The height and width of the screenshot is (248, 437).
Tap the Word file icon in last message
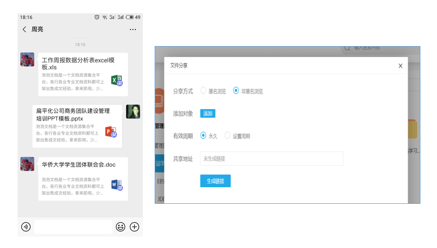(117, 185)
